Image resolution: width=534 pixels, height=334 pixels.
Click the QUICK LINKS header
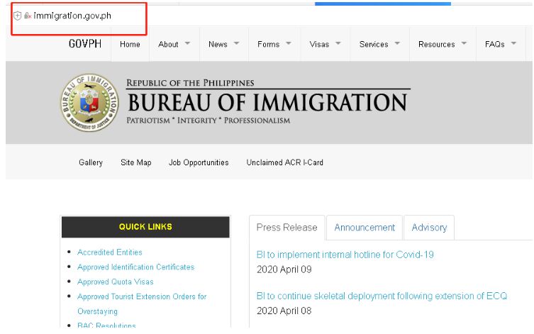(145, 227)
